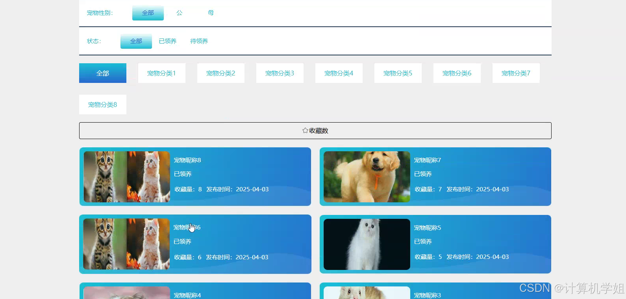Viewport: 626px width, 299px height.
Task: Open the 宠物分类2 category tab
Action: tap(221, 73)
